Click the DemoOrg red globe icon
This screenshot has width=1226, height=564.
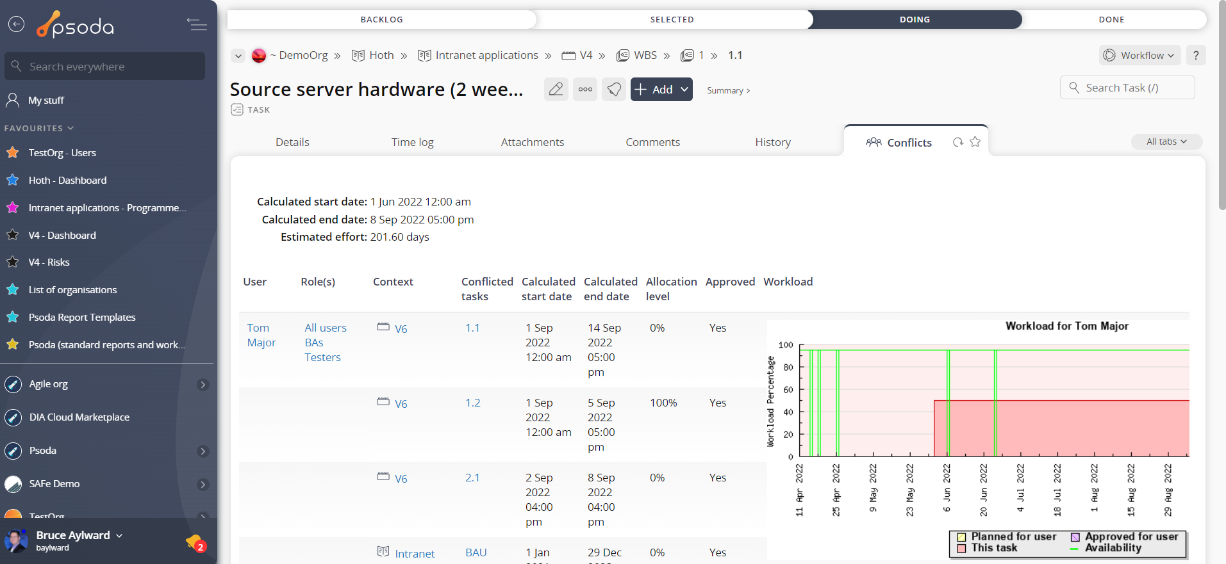click(259, 56)
